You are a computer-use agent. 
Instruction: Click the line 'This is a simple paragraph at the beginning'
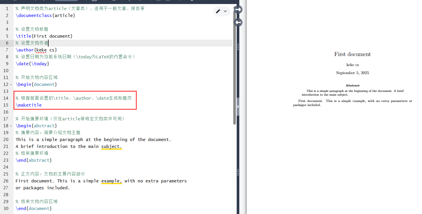(93, 140)
